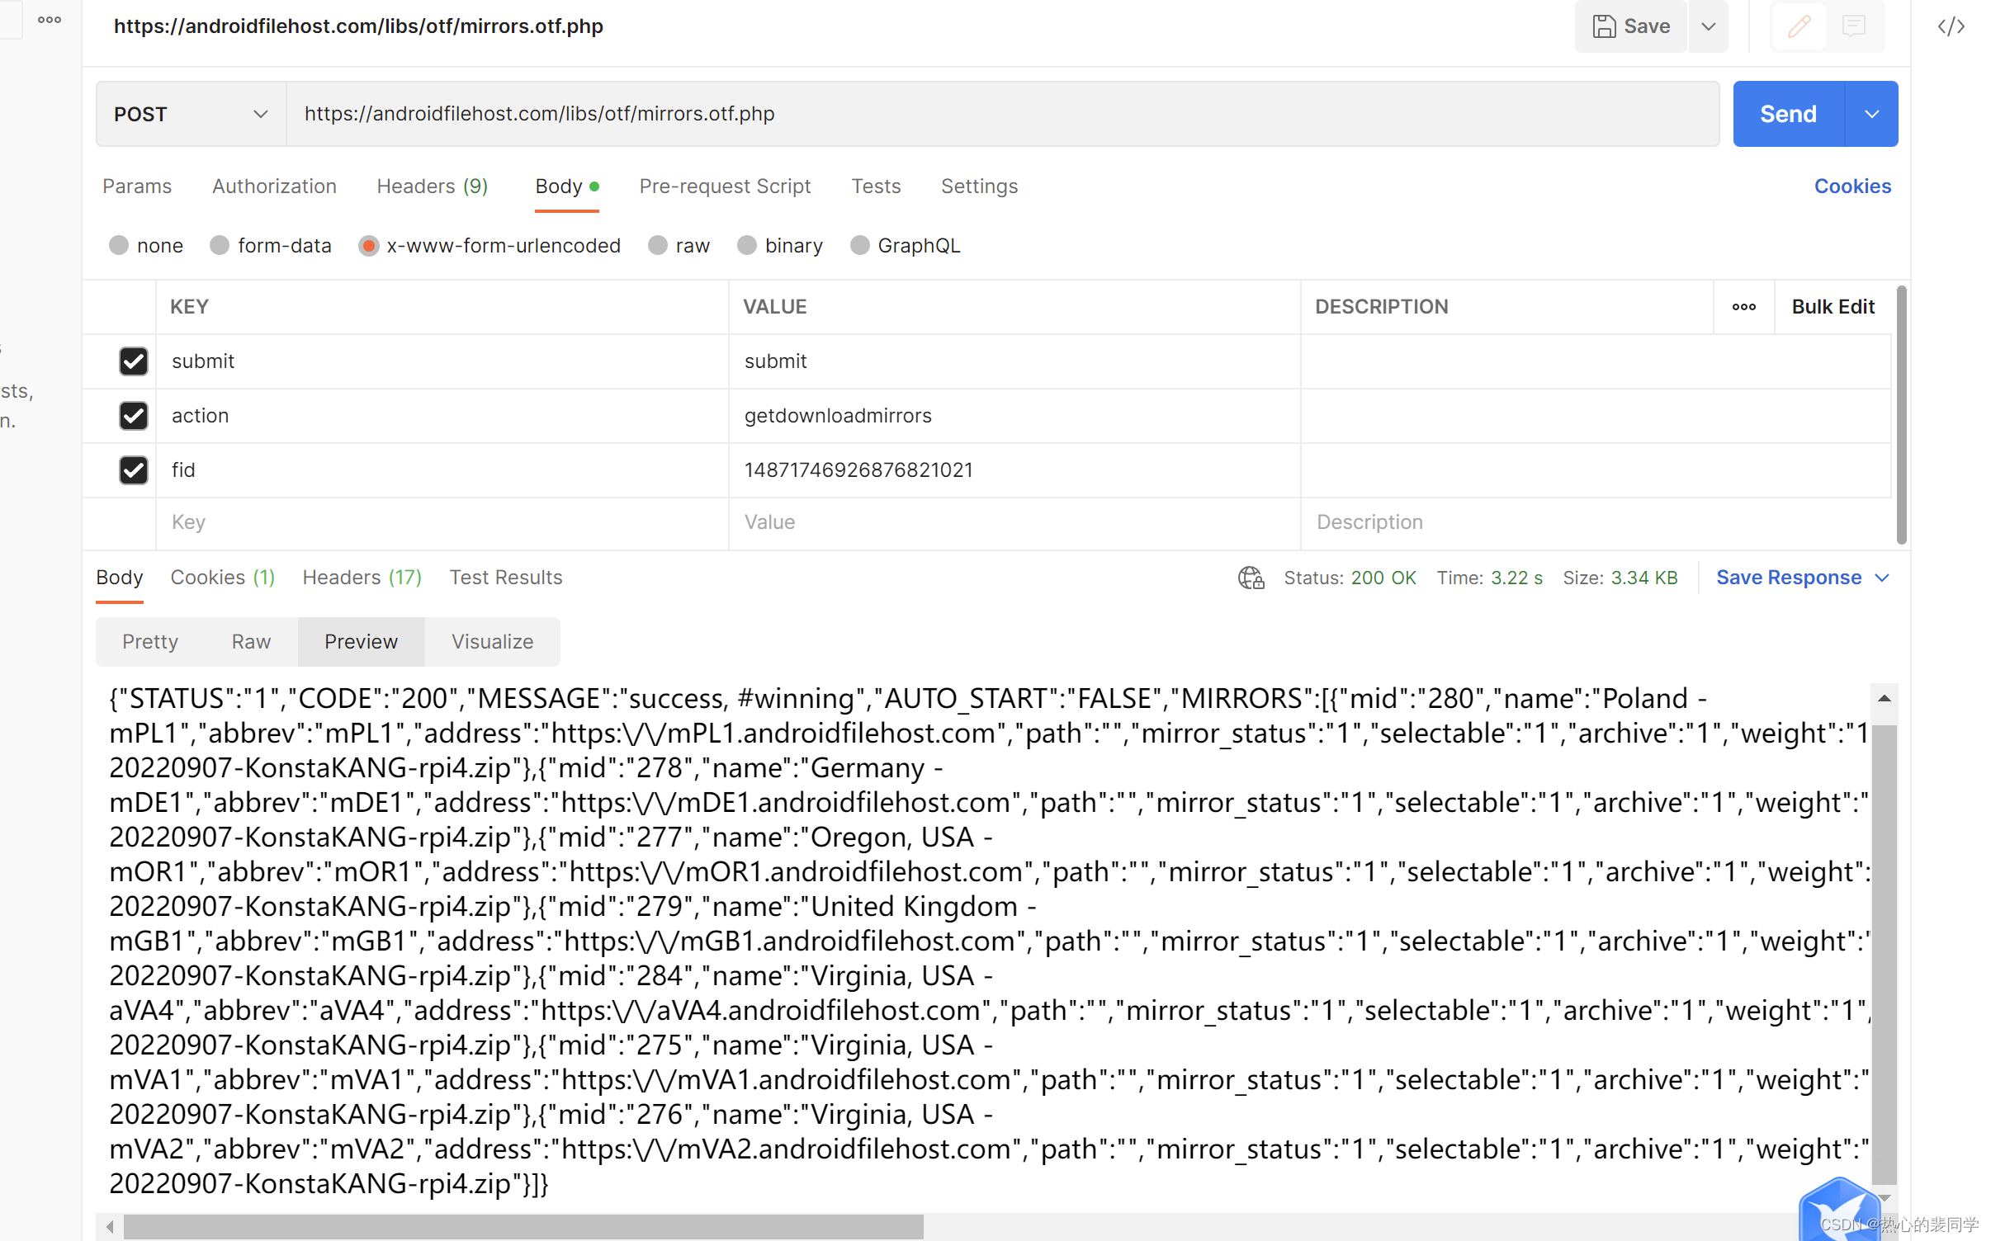Click the code snippet icon
The height and width of the screenshot is (1241, 1991).
[x=1951, y=26]
